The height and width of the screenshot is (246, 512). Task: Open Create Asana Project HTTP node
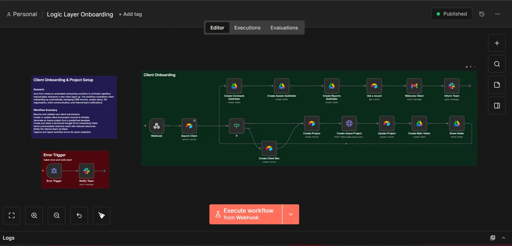click(x=349, y=123)
